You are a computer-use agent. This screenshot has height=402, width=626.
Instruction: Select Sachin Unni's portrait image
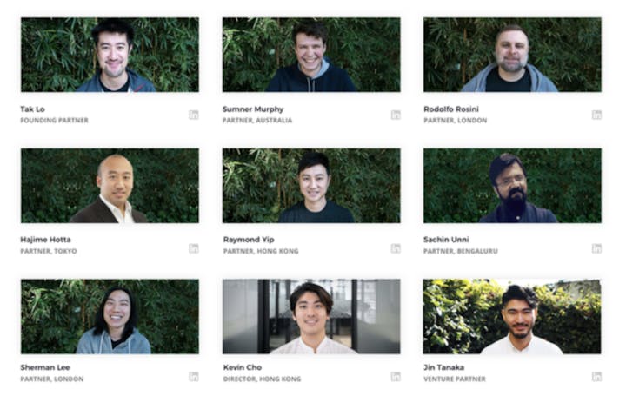pyautogui.click(x=512, y=186)
